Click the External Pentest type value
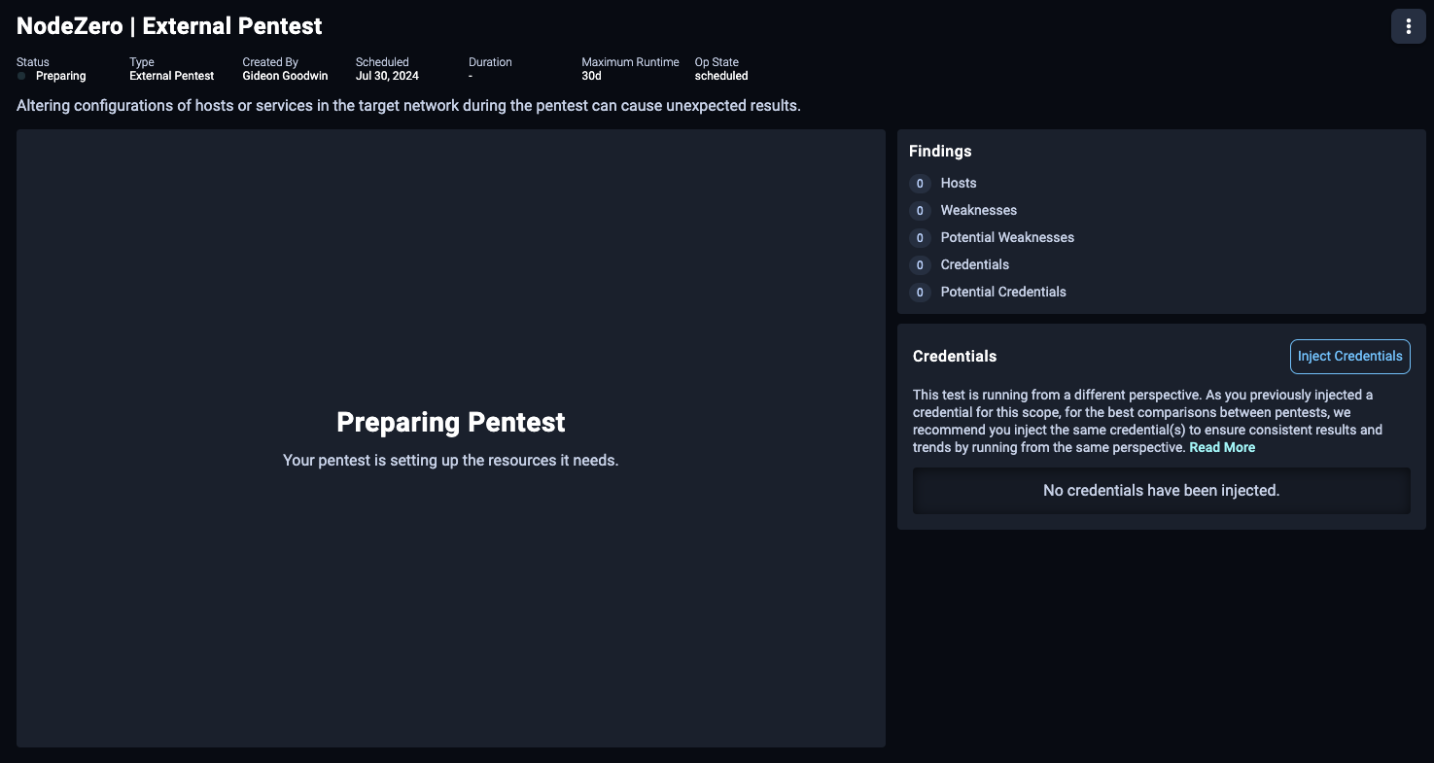Screen dimensions: 1434x763 [171, 76]
